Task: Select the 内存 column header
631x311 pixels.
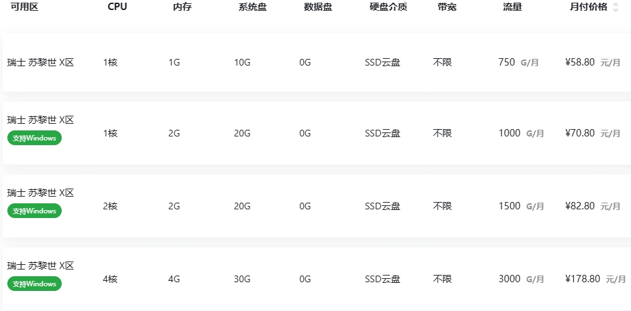Action: (x=182, y=7)
